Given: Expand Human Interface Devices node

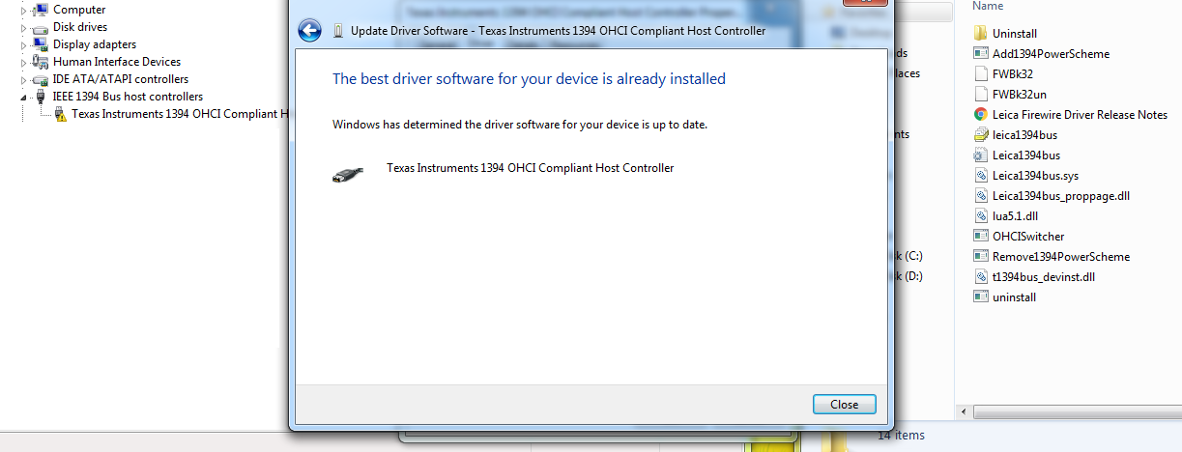Looking at the screenshot, I should click(24, 62).
